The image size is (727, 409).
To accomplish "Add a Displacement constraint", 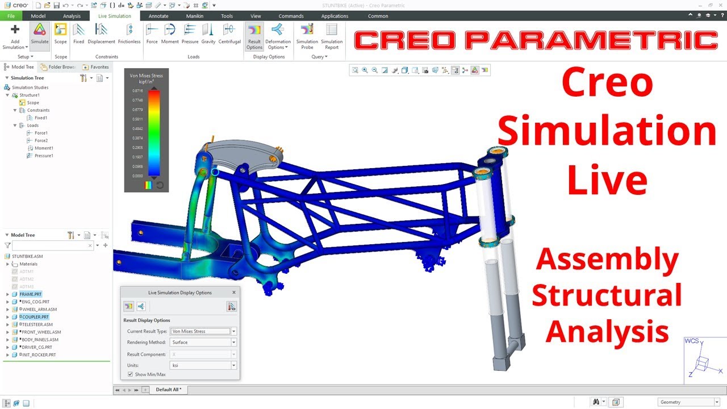I will click(101, 35).
